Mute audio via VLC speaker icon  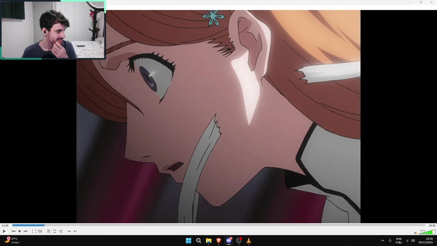(416, 233)
